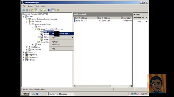The width and height of the screenshot is (174, 97).
Task: Collapse the serverpc.joseph.com node
Action: pyautogui.click(x=30, y=24)
